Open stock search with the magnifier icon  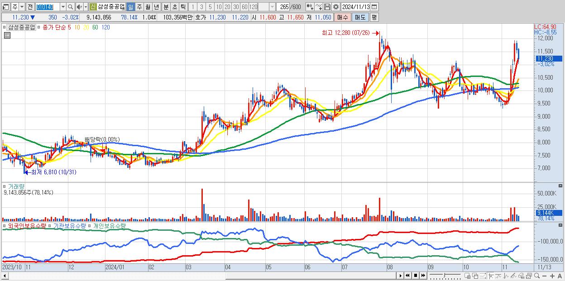[x=71, y=7]
